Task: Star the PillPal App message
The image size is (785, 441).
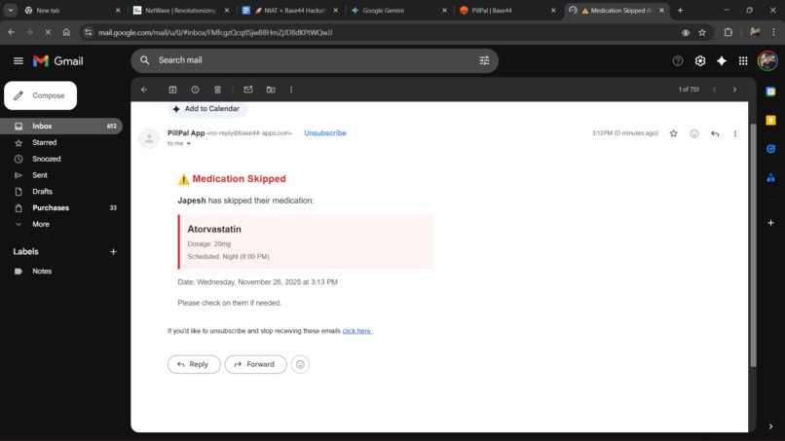Action: pos(673,133)
